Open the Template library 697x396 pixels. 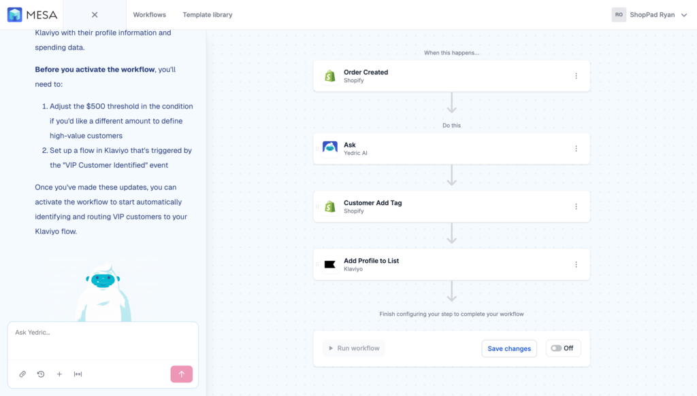[x=206, y=14]
